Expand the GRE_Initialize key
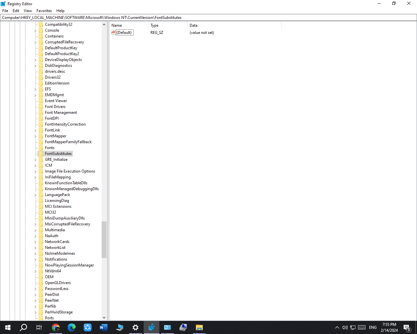The image size is (417, 334). pyautogui.click(x=35, y=160)
